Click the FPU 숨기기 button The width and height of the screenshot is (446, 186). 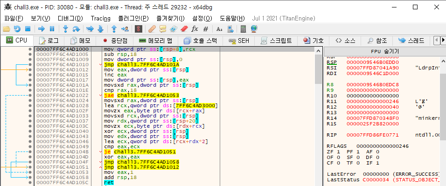pyautogui.click(x=384, y=51)
